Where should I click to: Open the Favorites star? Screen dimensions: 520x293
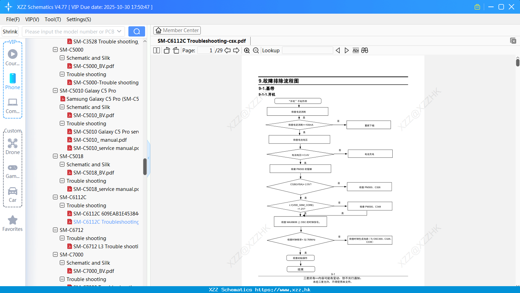tap(13, 223)
